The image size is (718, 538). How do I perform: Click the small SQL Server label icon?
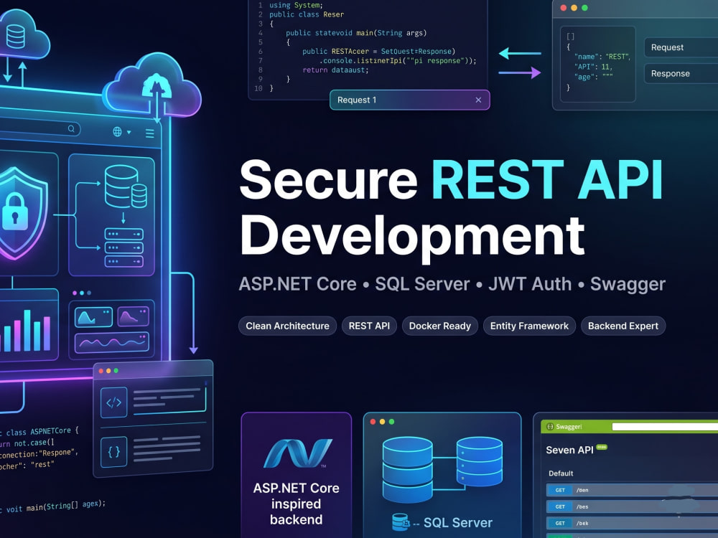coord(400,522)
